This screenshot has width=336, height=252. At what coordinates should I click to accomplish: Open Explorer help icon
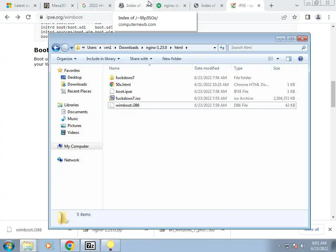pos(301,59)
